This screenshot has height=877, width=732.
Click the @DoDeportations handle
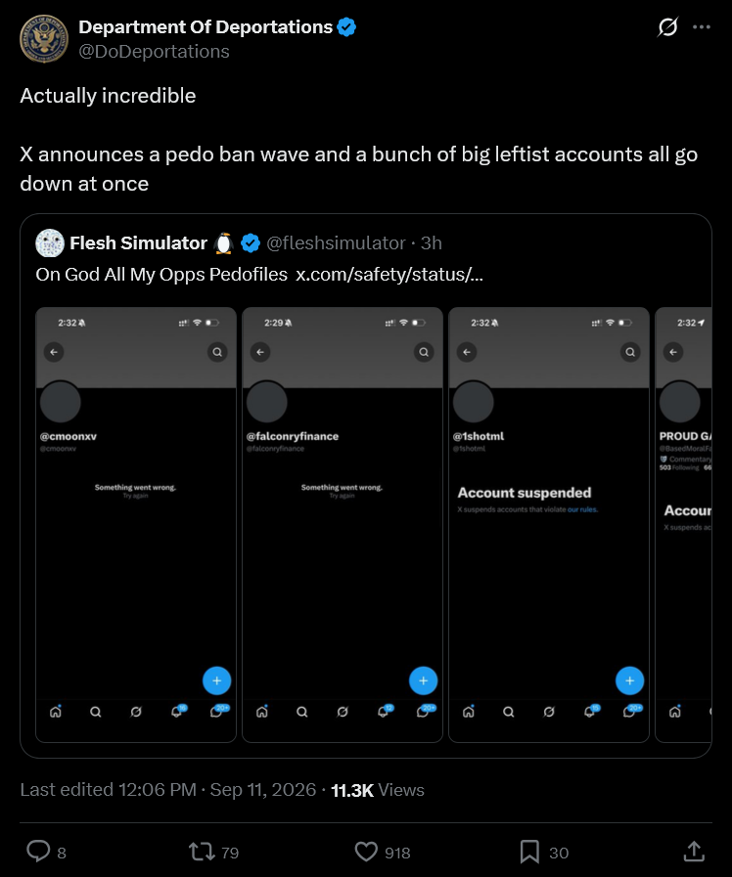(154, 52)
